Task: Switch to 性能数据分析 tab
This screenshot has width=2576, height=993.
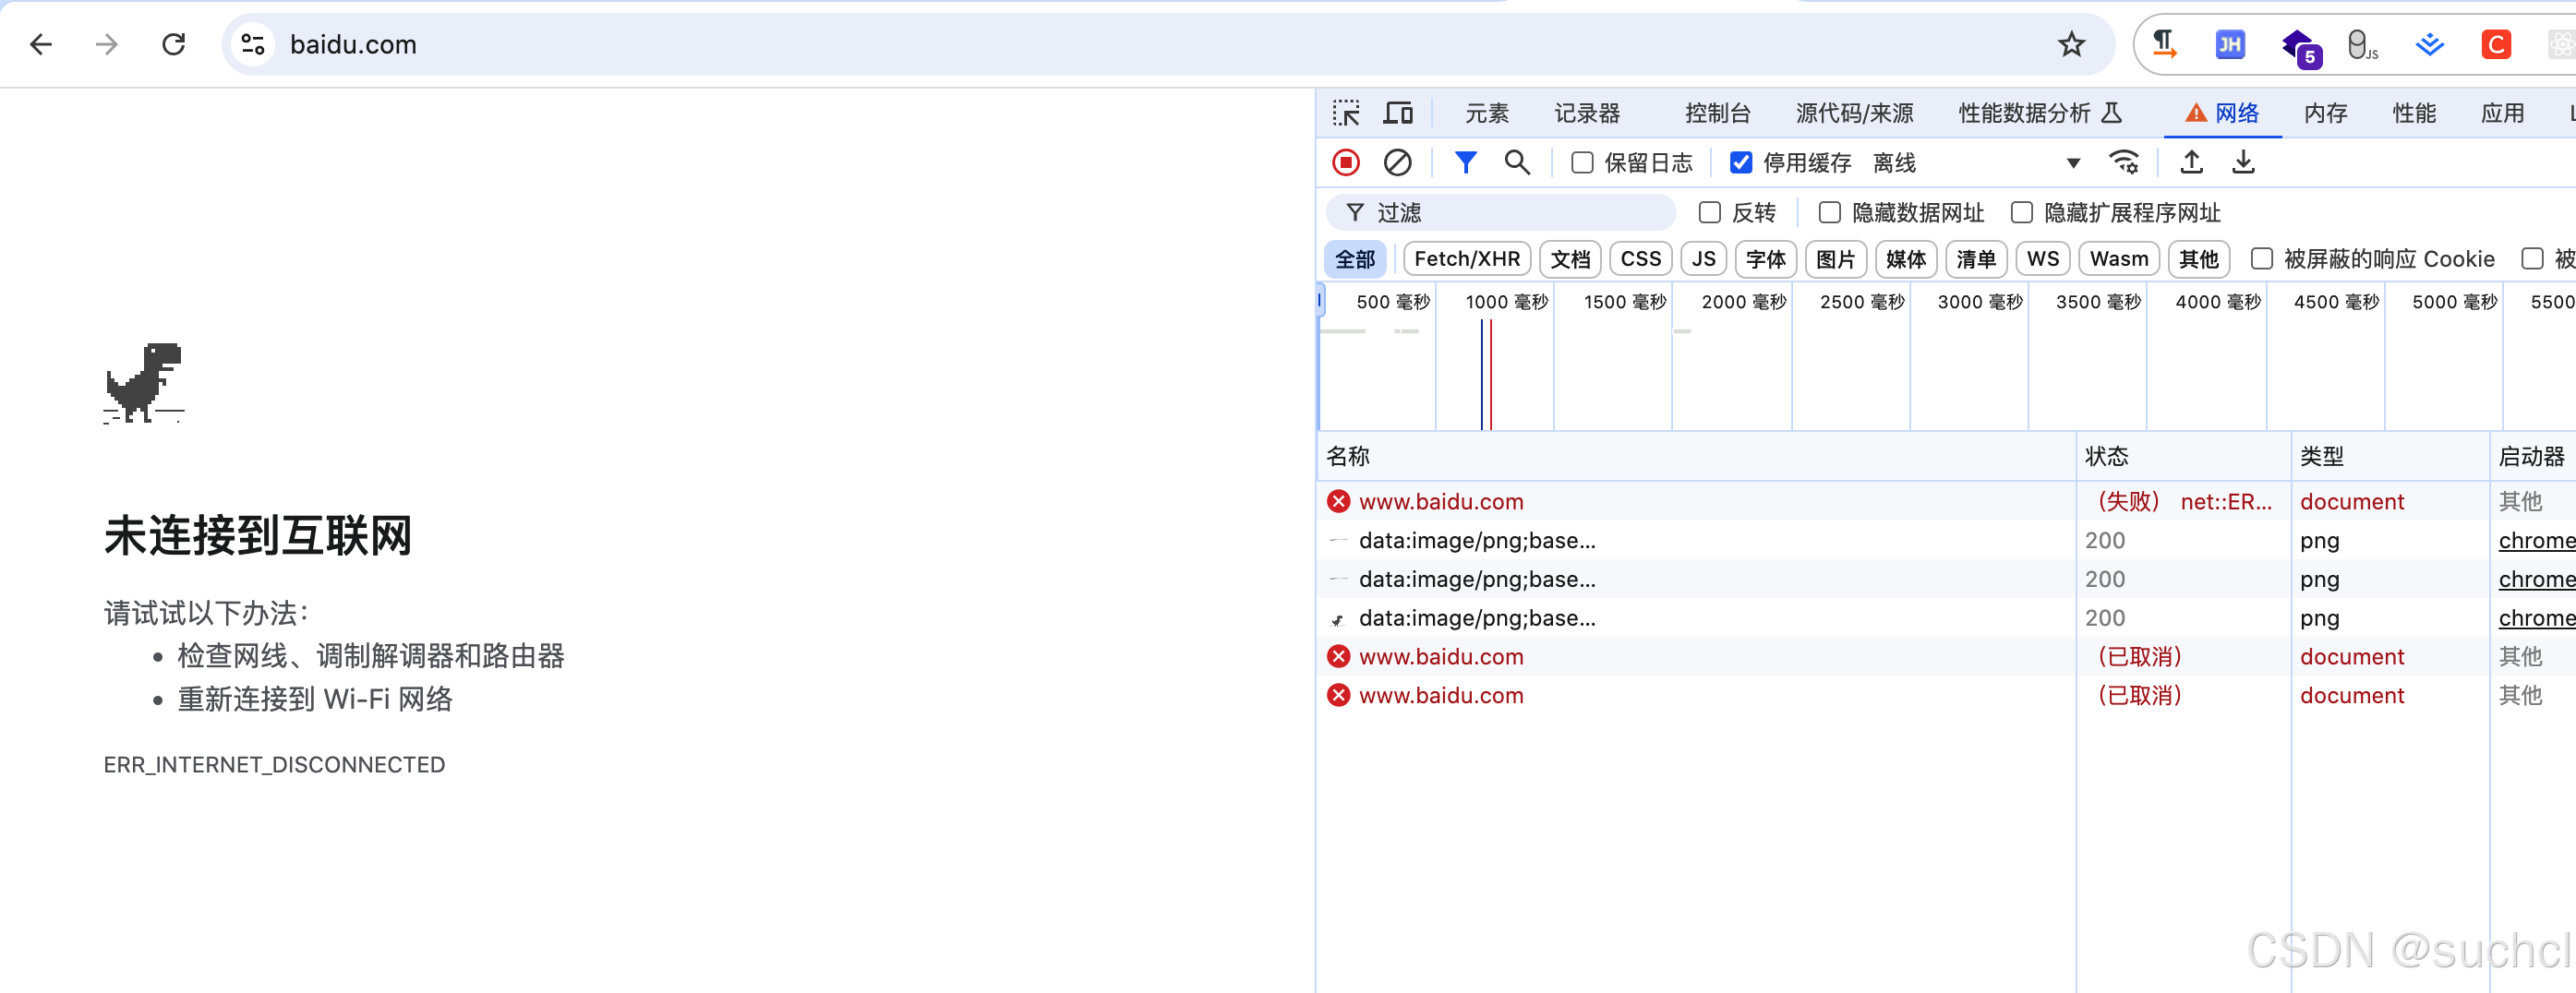Action: tap(2039, 114)
